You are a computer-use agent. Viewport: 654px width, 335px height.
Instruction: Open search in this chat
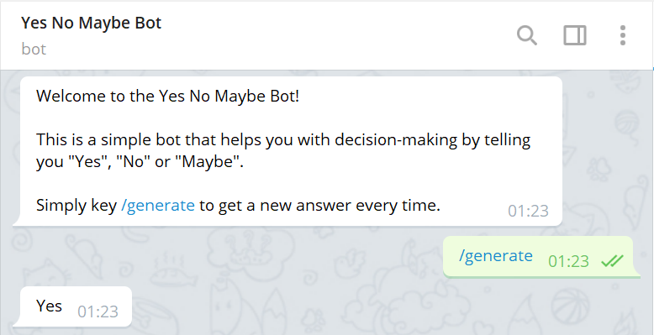click(527, 35)
